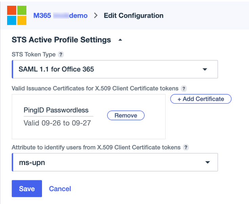This screenshot has height=204, width=249.
Task: Click the Valid Issuance Certificates label text
Action: tap(95, 88)
